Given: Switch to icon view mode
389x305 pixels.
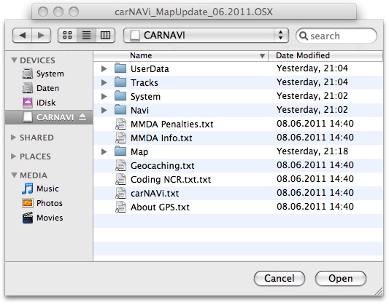Looking at the screenshot, I should [x=67, y=36].
